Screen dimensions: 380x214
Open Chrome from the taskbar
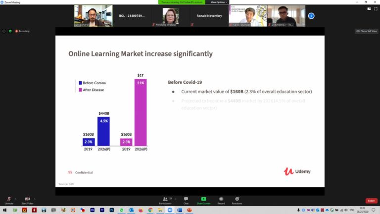click(x=150, y=210)
